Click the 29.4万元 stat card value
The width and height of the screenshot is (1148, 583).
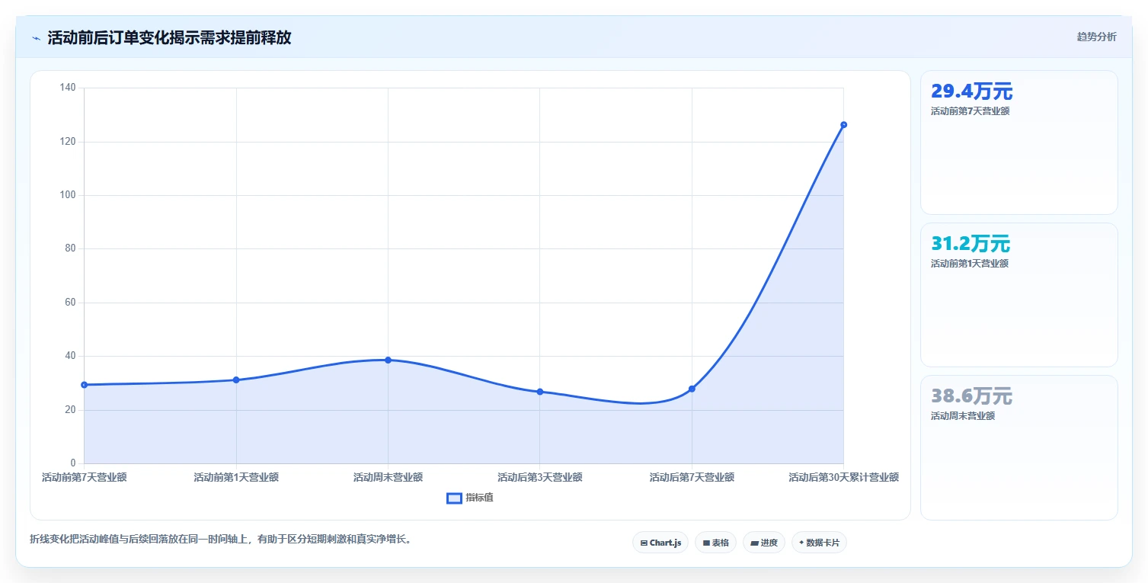tap(971, 91)
